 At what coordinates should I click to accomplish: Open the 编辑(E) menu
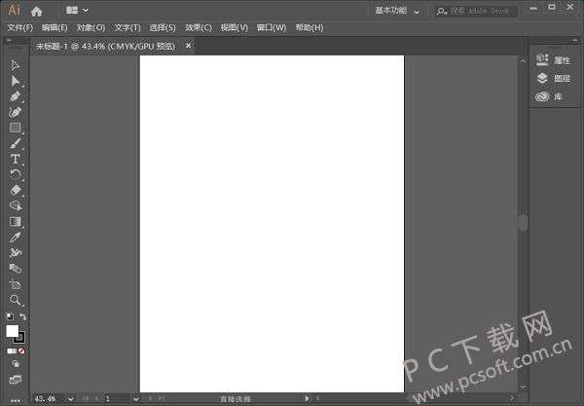tap(55, 27)
